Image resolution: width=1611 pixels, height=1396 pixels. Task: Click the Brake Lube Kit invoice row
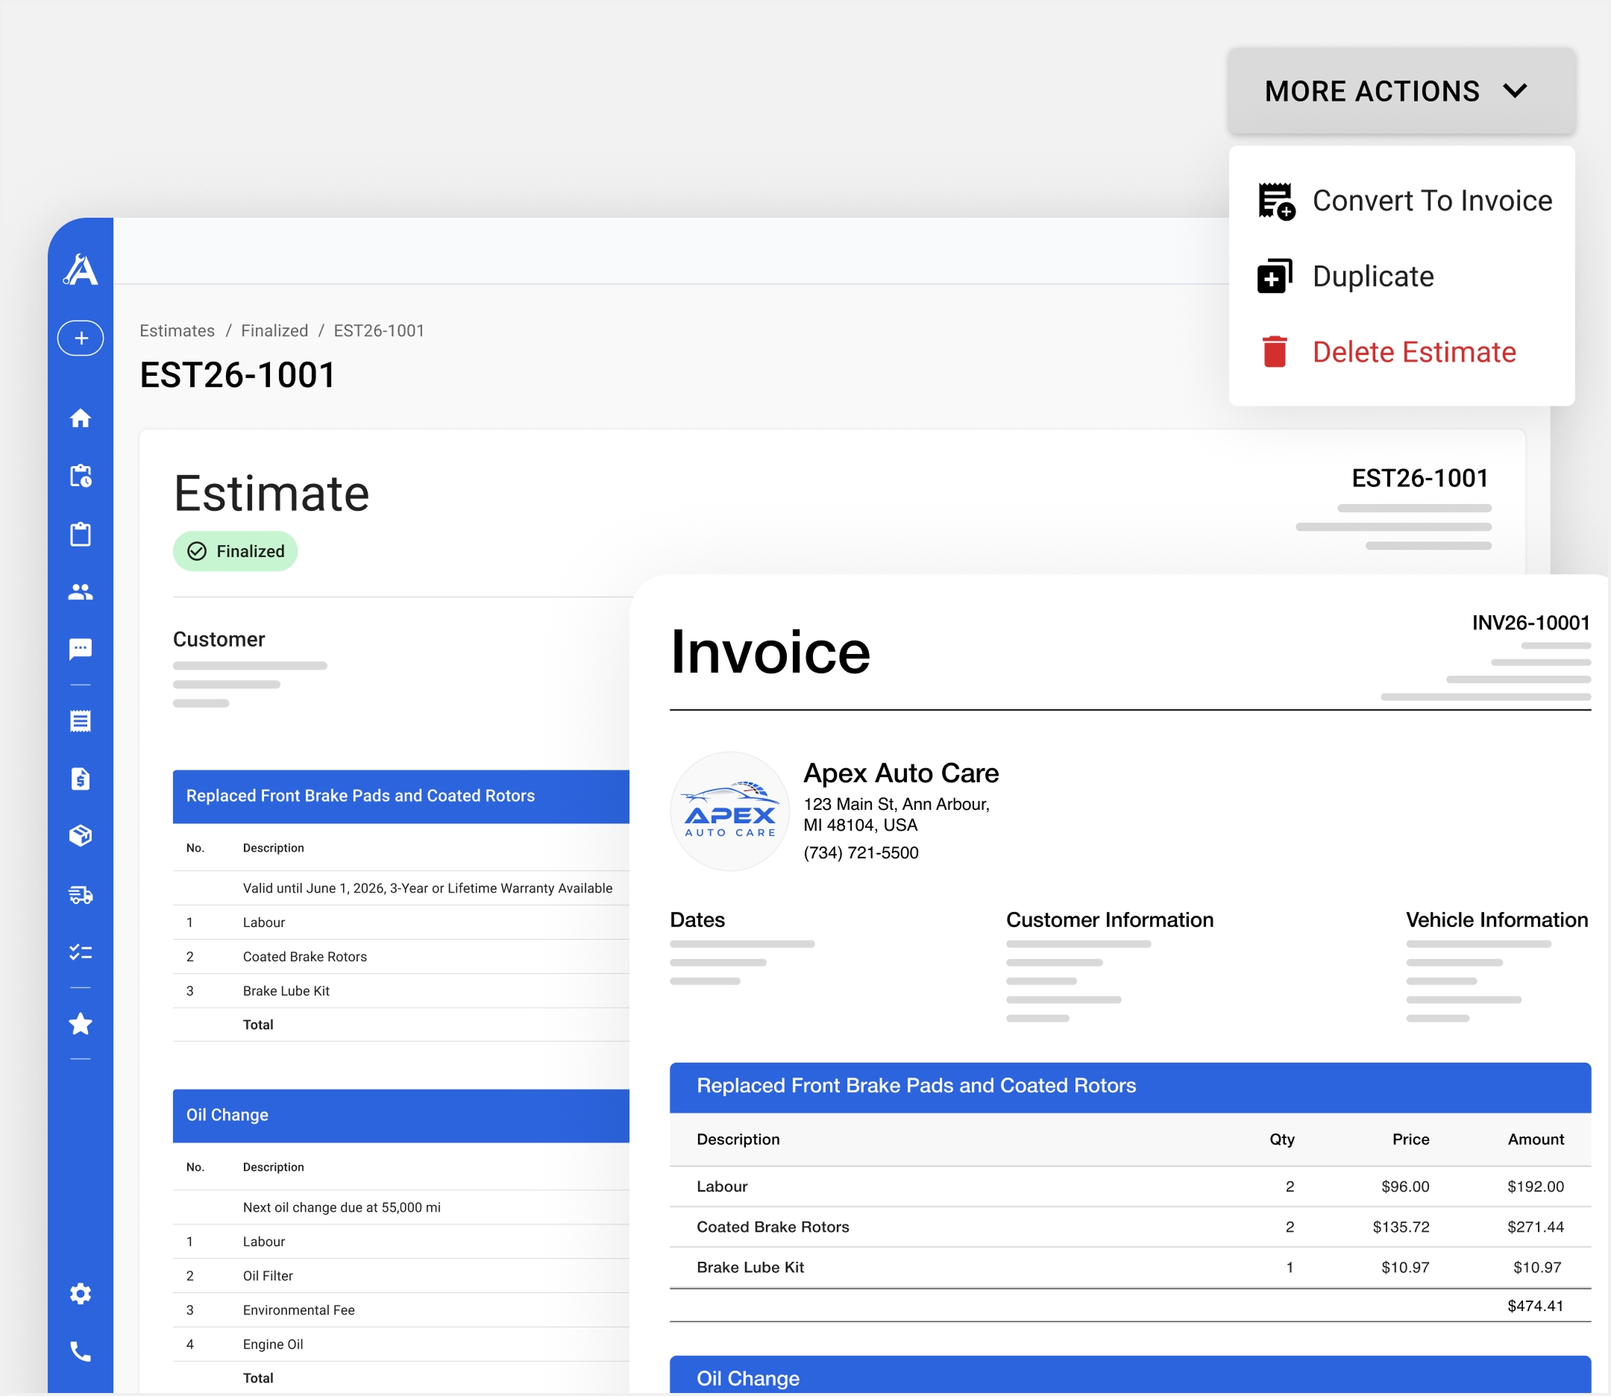click(1131, 1268)
